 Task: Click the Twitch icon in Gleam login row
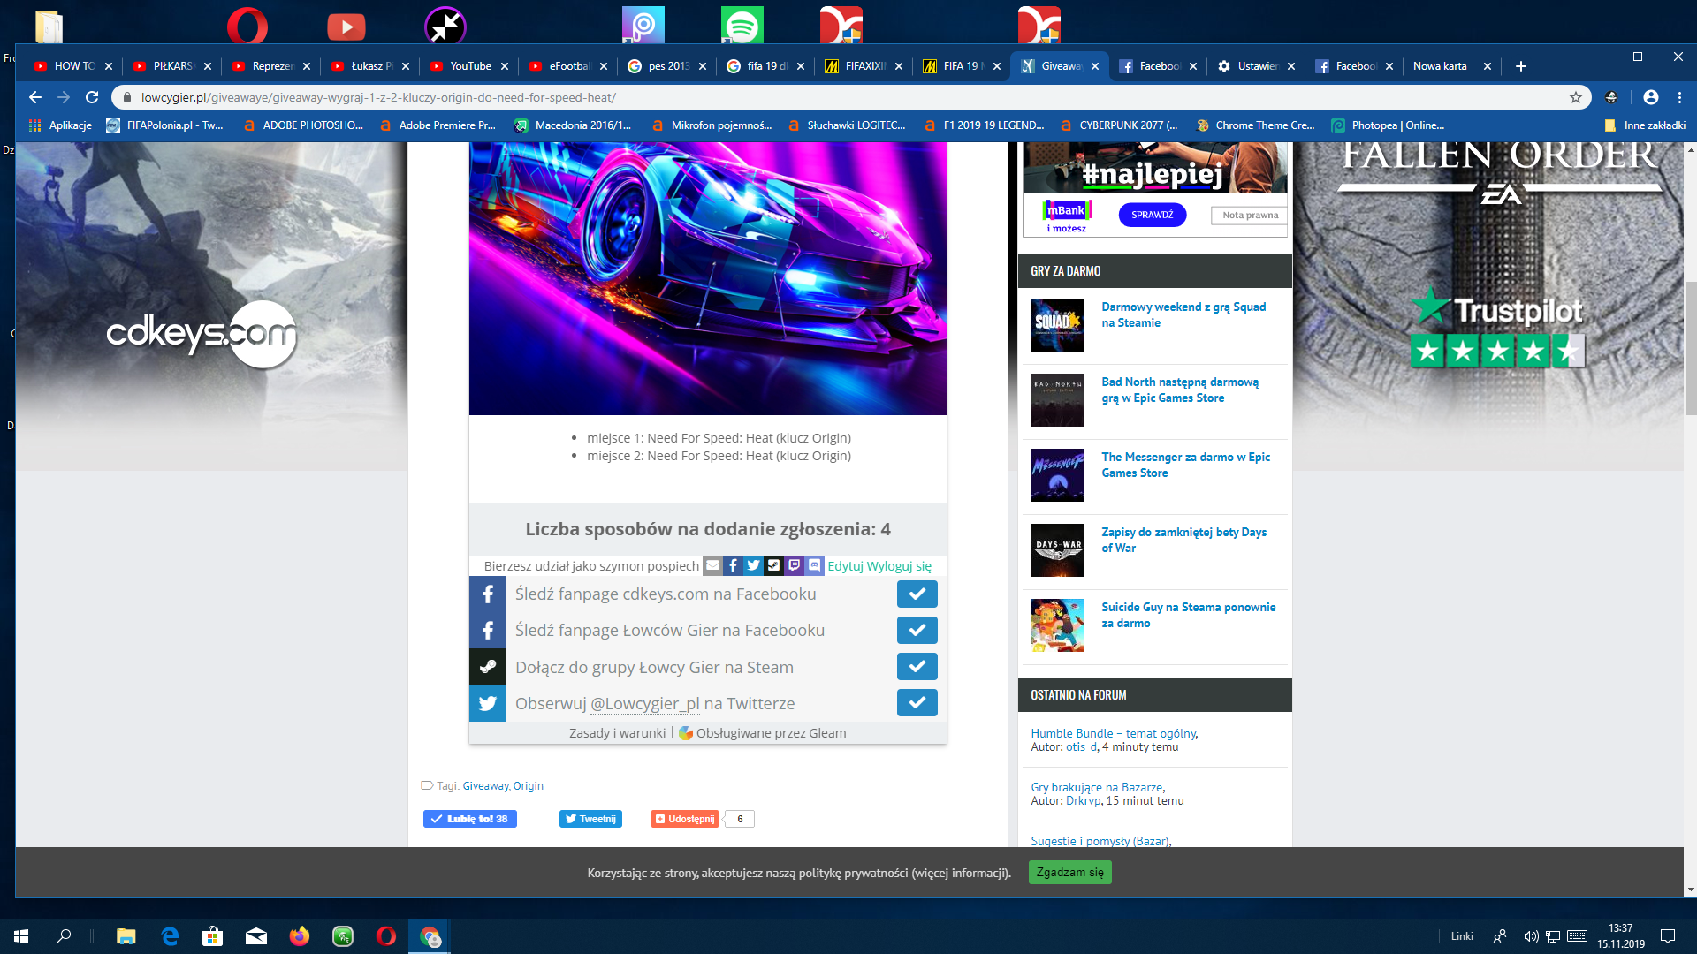click(x=794, y=565)
